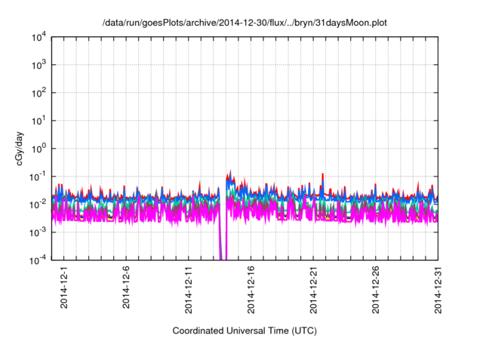Click the 2014-12-16 date tick label
This screenshot has width=483, height=338.
pos(251,287)
